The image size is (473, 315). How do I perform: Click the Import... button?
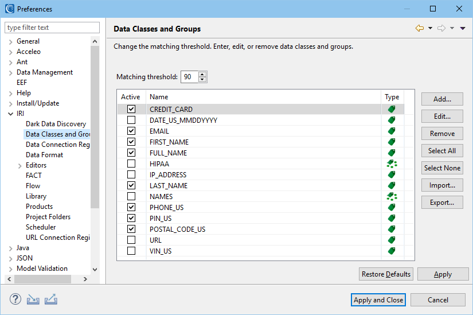[442, 185]
